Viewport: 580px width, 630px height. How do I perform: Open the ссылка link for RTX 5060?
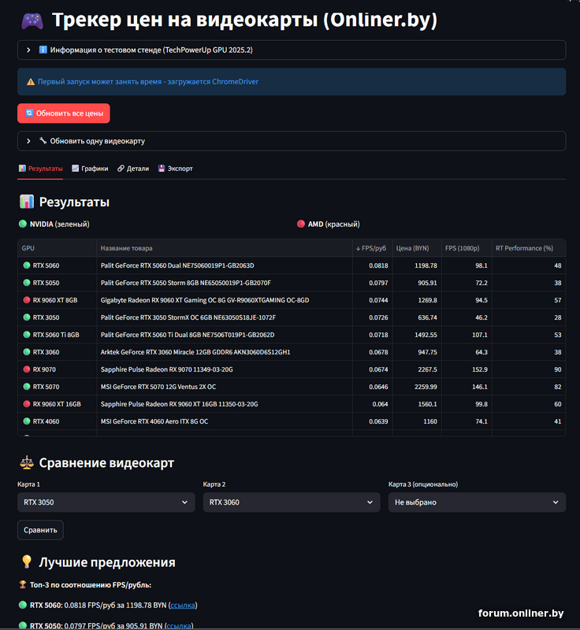[182, 606]
